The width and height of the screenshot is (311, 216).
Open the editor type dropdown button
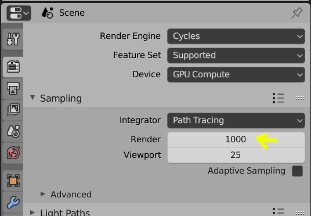[x=19, y=13]
